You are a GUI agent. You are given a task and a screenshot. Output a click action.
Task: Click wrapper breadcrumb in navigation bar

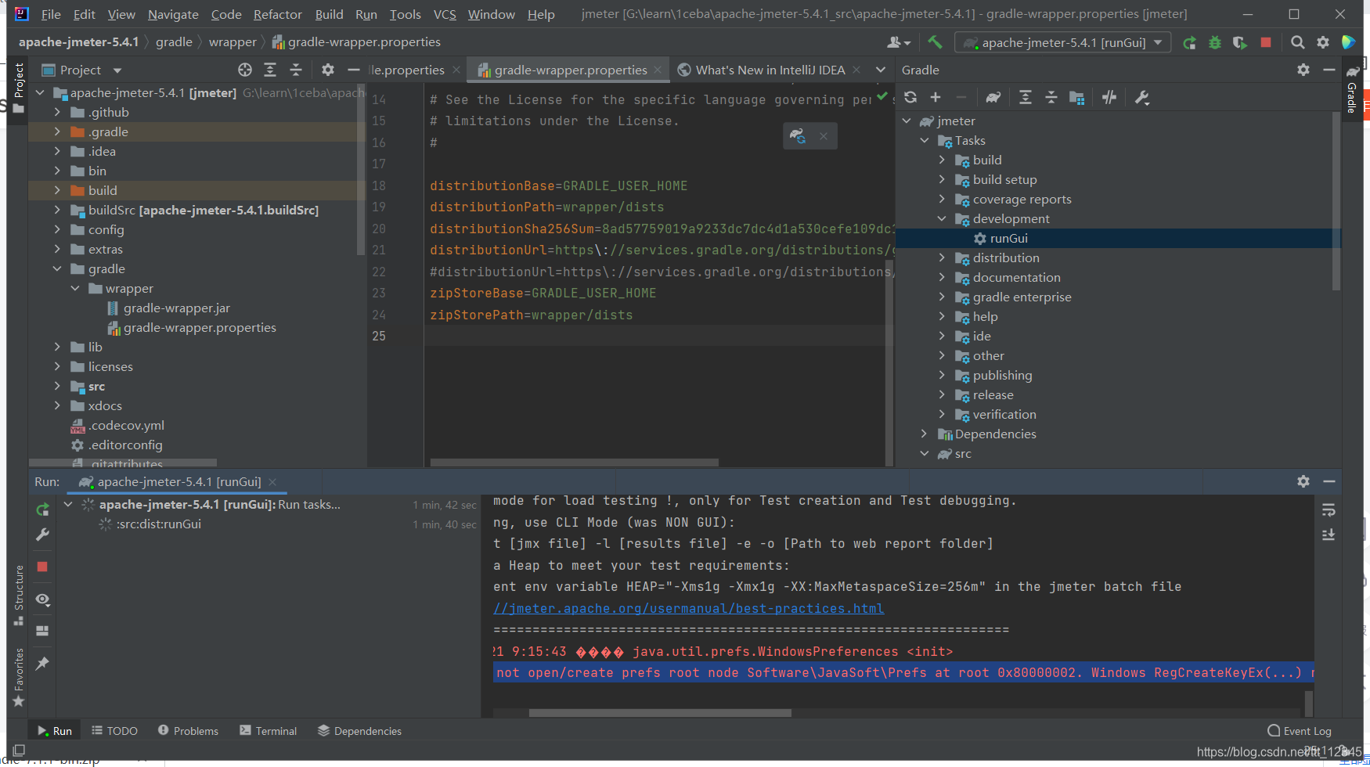click(233, 42)
